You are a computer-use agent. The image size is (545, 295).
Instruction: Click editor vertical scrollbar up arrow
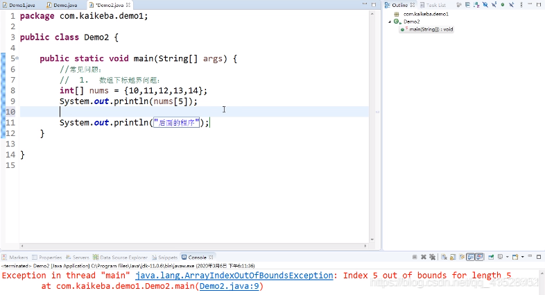click(x=372, y=14)
